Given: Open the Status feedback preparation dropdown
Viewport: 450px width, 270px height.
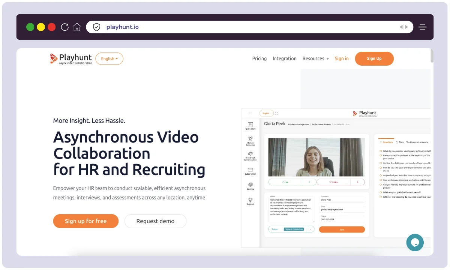Looking at the screenshot, I should 291,229.
